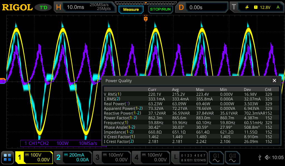
Task: Select the Real Power(1) row
Action: tap(191, 104)
